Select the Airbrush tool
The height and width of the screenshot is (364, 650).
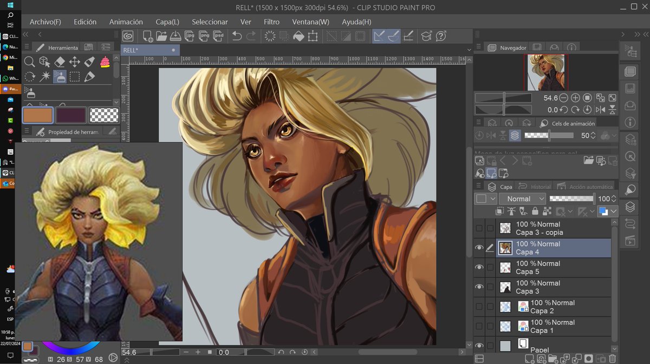pos(60,77)
